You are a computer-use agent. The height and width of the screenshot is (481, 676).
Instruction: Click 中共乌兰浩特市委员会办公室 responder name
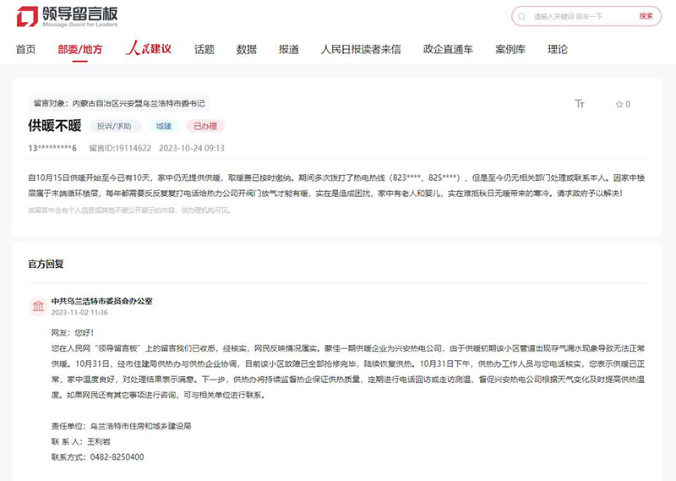101,301
